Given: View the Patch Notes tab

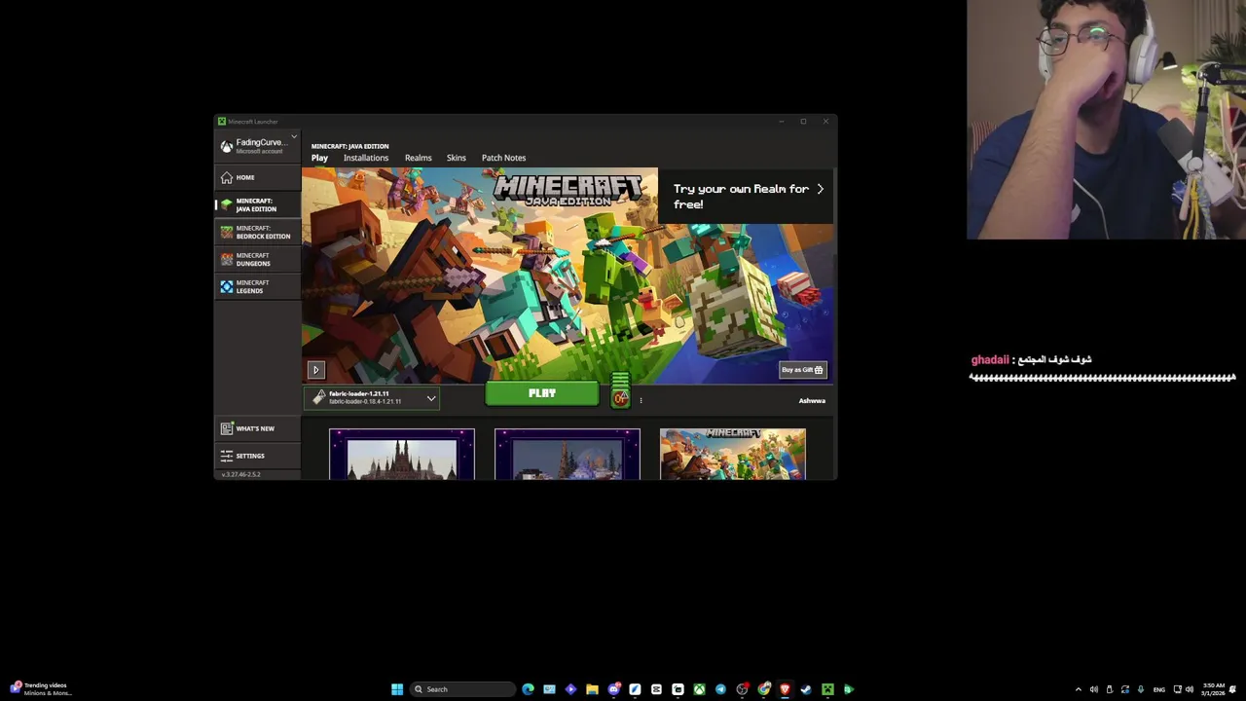Looking at the screenshot, I should 503,158.
